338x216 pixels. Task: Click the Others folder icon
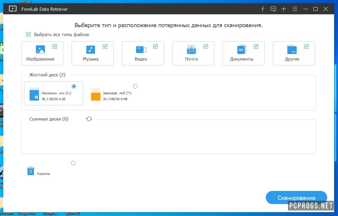(x=292, y=50)
